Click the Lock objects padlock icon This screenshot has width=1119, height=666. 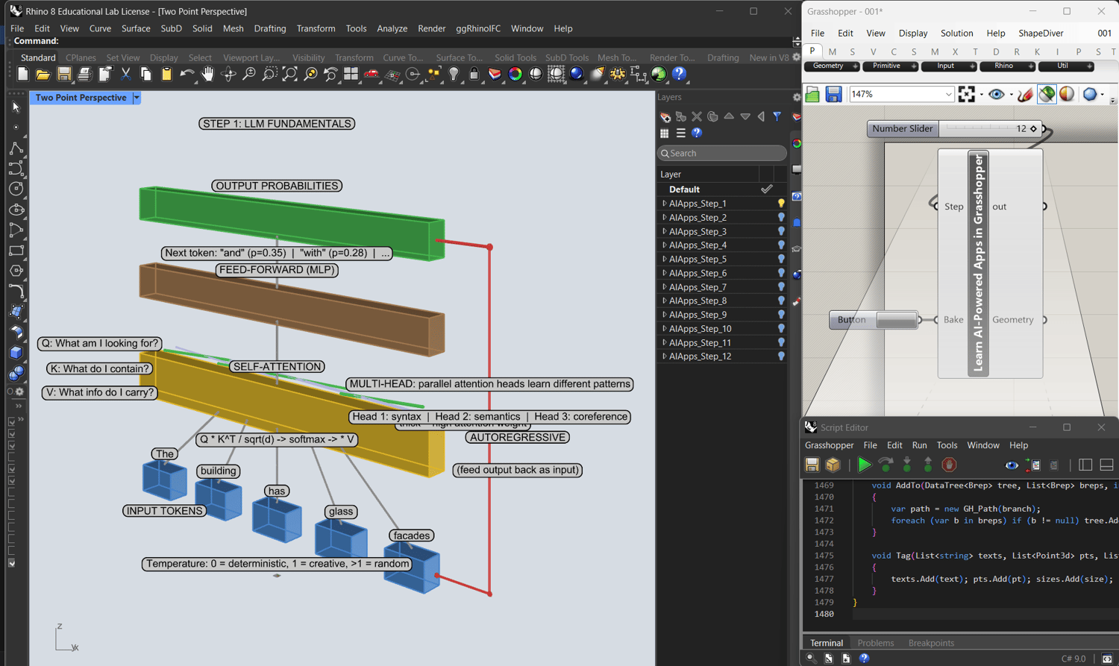pos(474,74)
